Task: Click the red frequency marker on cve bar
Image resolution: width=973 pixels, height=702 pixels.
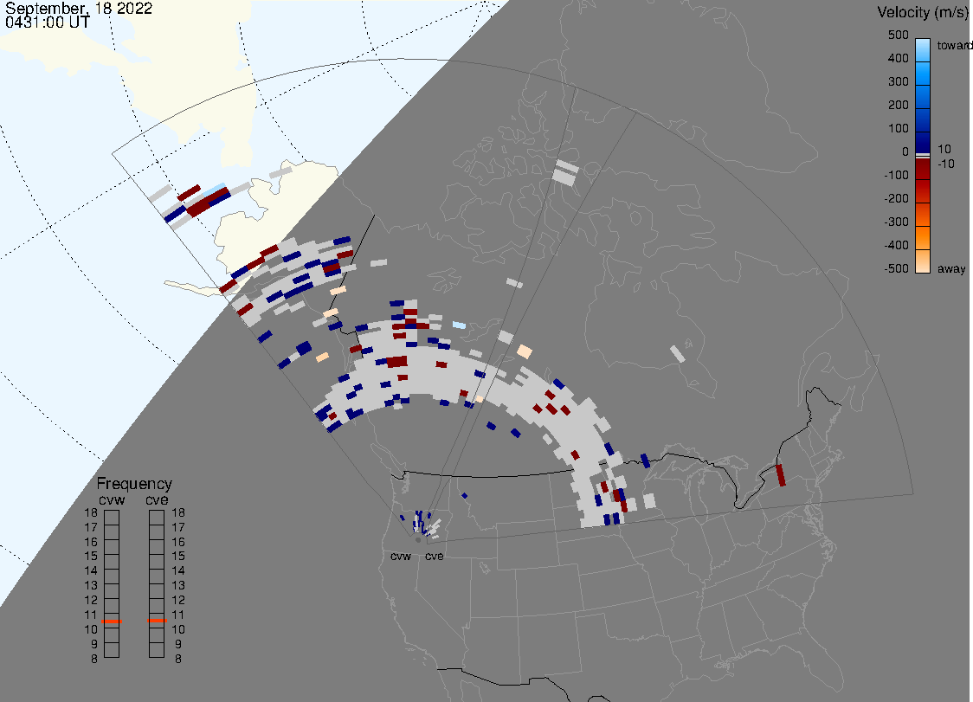Action: [x=157, y=621]
